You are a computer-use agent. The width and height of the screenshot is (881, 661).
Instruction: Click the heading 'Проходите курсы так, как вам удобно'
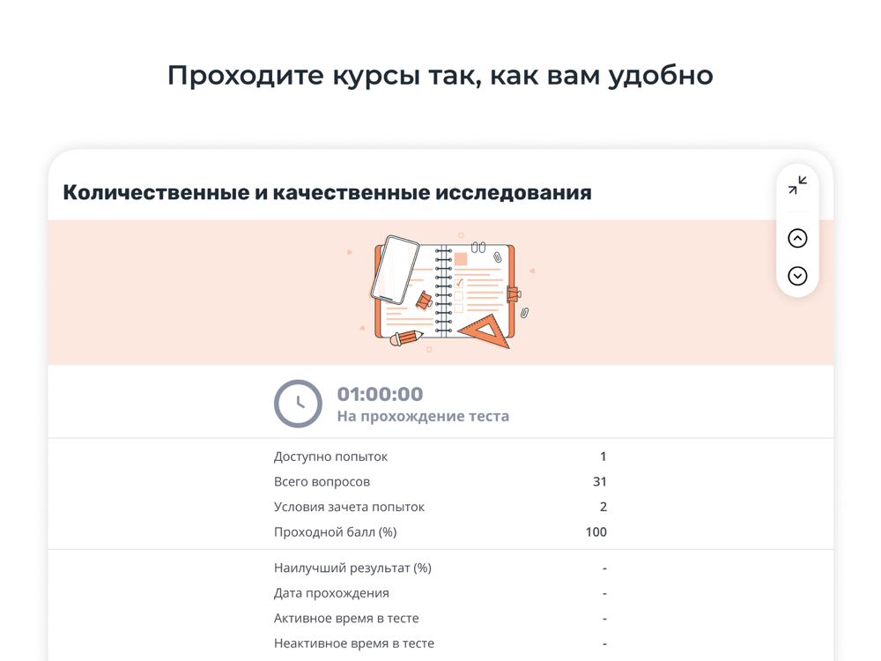point(440,75)
